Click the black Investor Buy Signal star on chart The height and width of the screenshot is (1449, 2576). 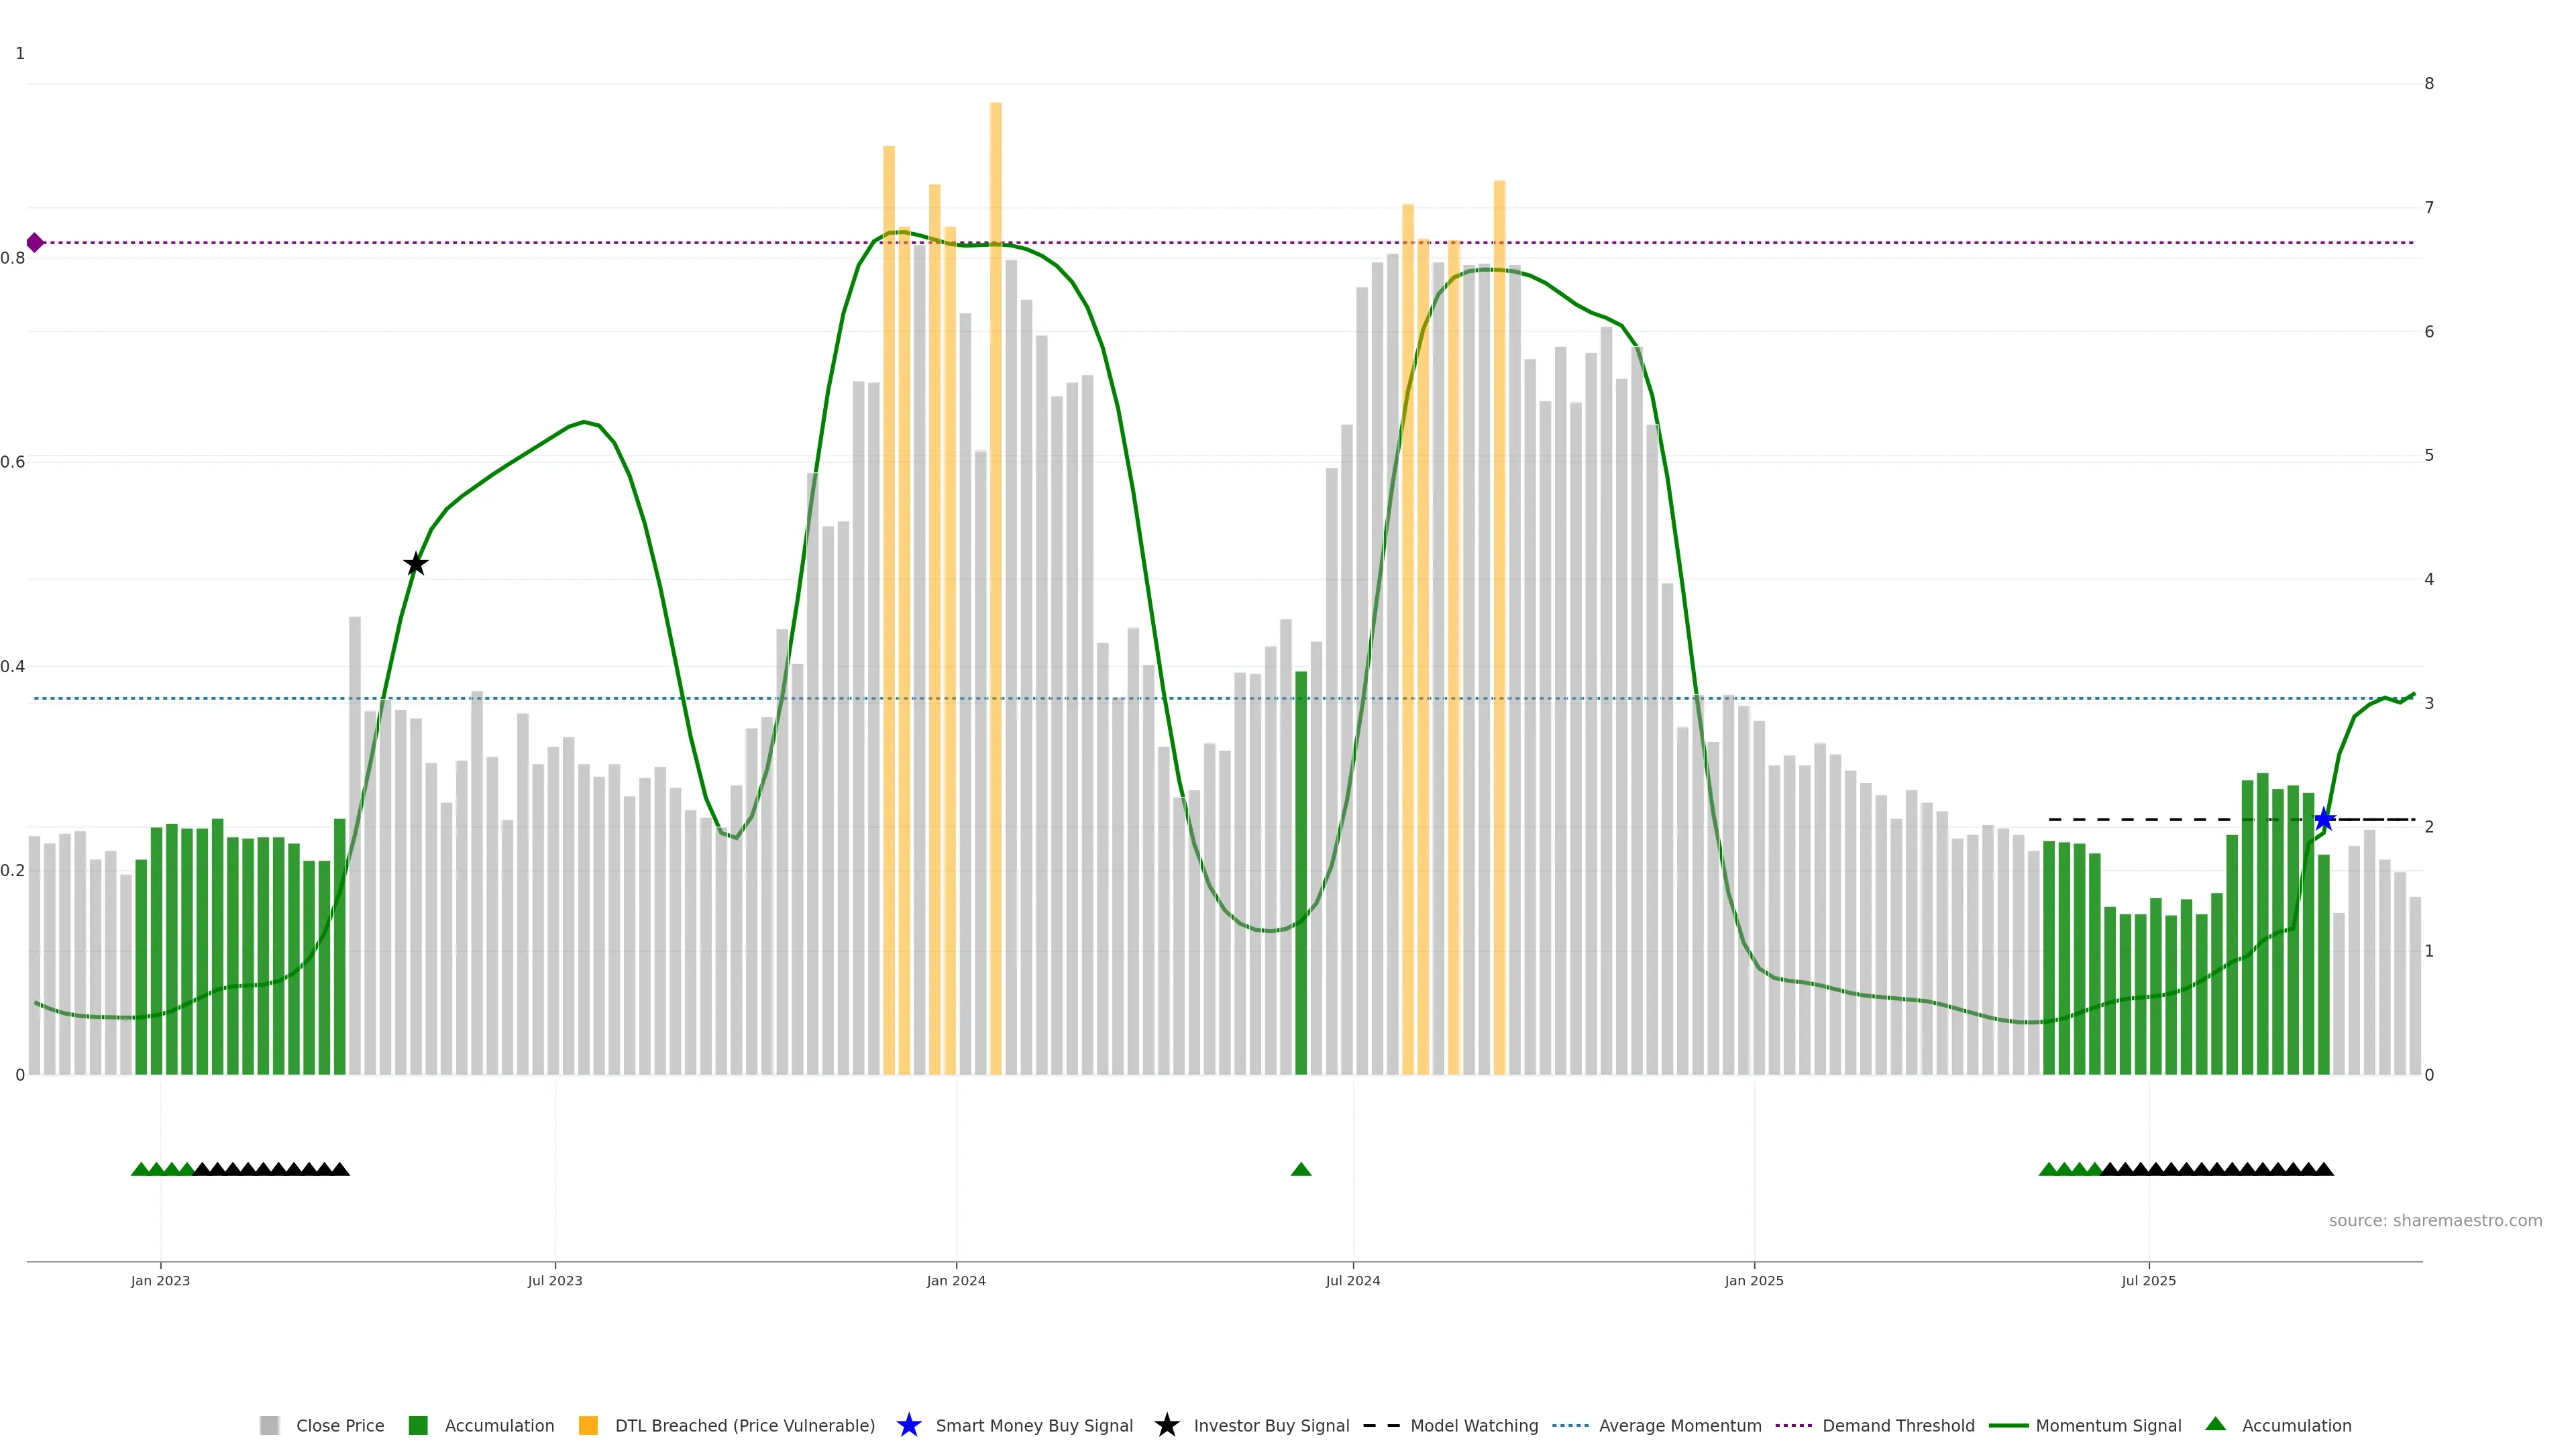(x=416, y=564)
